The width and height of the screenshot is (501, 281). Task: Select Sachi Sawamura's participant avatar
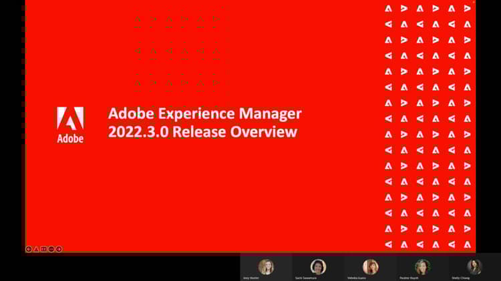pos(318,266)
